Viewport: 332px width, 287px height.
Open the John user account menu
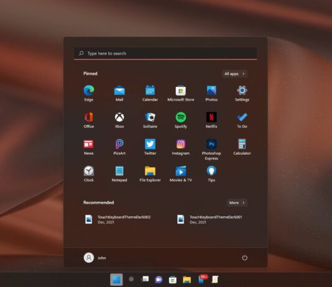coord(95,258)
